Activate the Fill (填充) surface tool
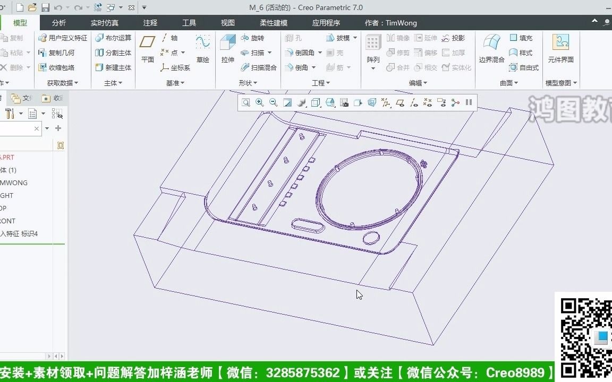The width and height of the screenshot is (612, 382). pos(521,38)
